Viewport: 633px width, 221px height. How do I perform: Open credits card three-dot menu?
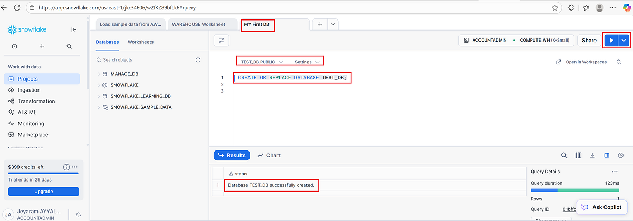75,167
